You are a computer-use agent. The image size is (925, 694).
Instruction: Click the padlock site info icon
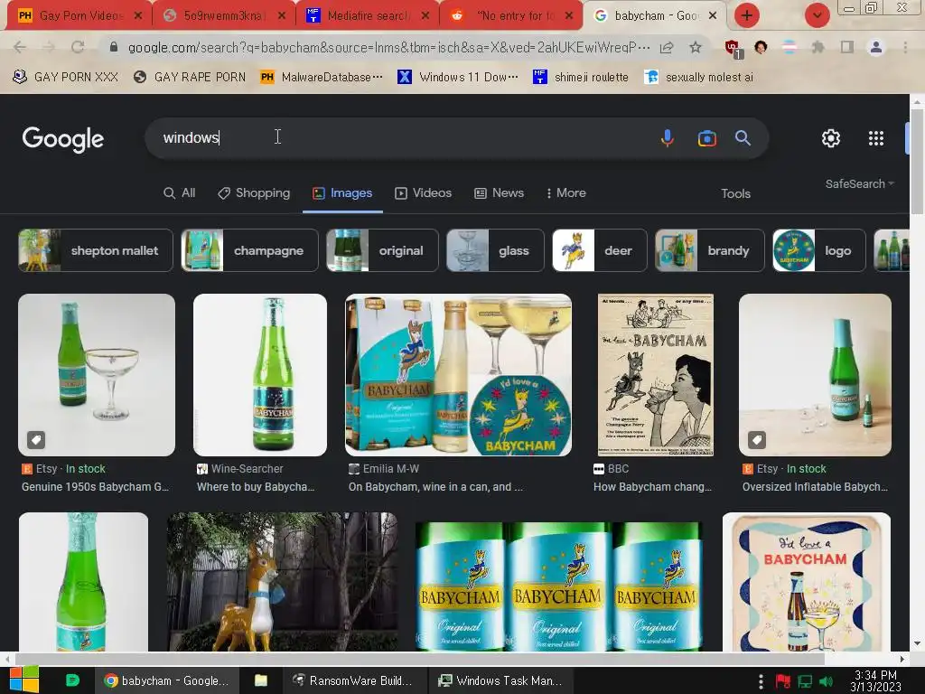(114, 47)
